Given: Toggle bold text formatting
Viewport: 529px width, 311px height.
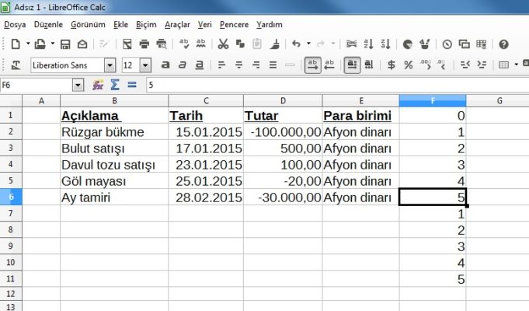Looking at the screenshot, I should 165,65.
